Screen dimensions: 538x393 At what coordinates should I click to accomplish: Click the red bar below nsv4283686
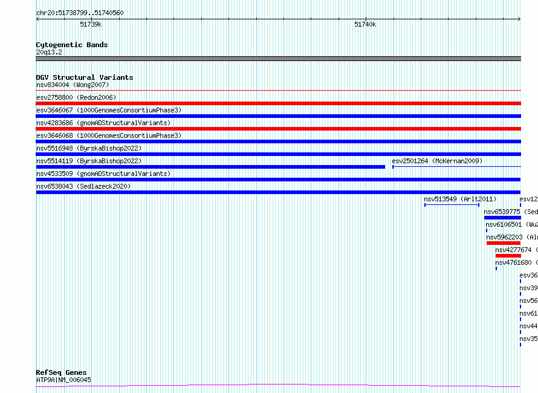pos(278,129)
